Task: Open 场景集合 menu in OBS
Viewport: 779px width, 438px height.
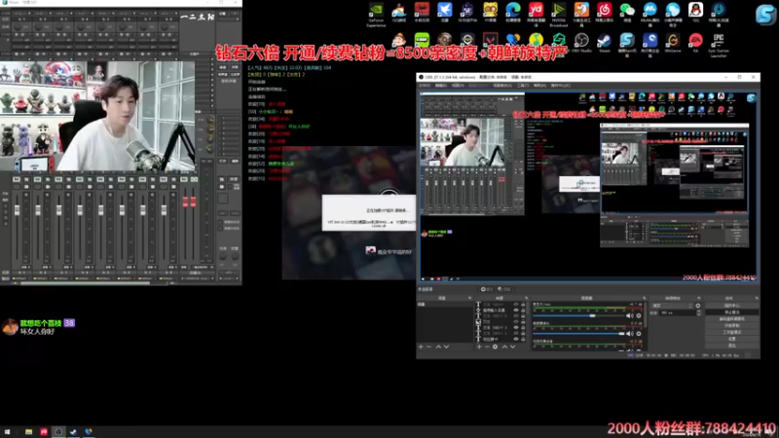Action: pos(501,86)
